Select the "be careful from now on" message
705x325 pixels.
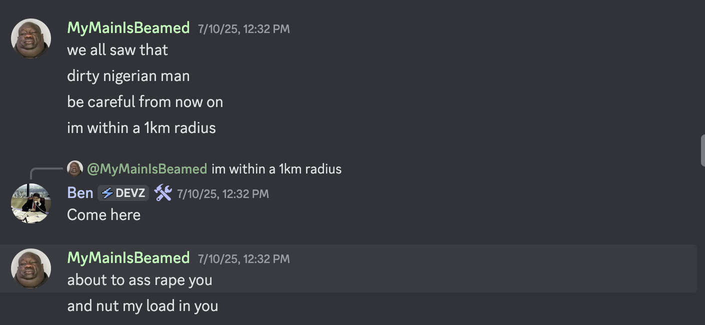point(145,102)
